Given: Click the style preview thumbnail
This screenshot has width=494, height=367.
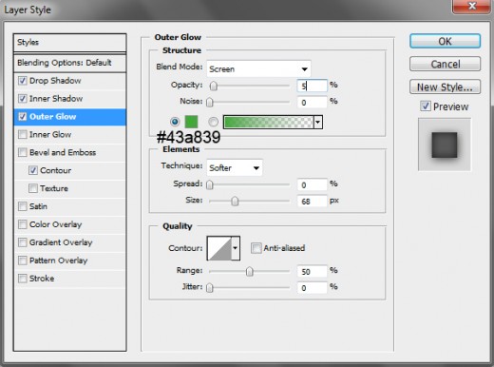Looking at the screenshot, I should pos(445,145).
